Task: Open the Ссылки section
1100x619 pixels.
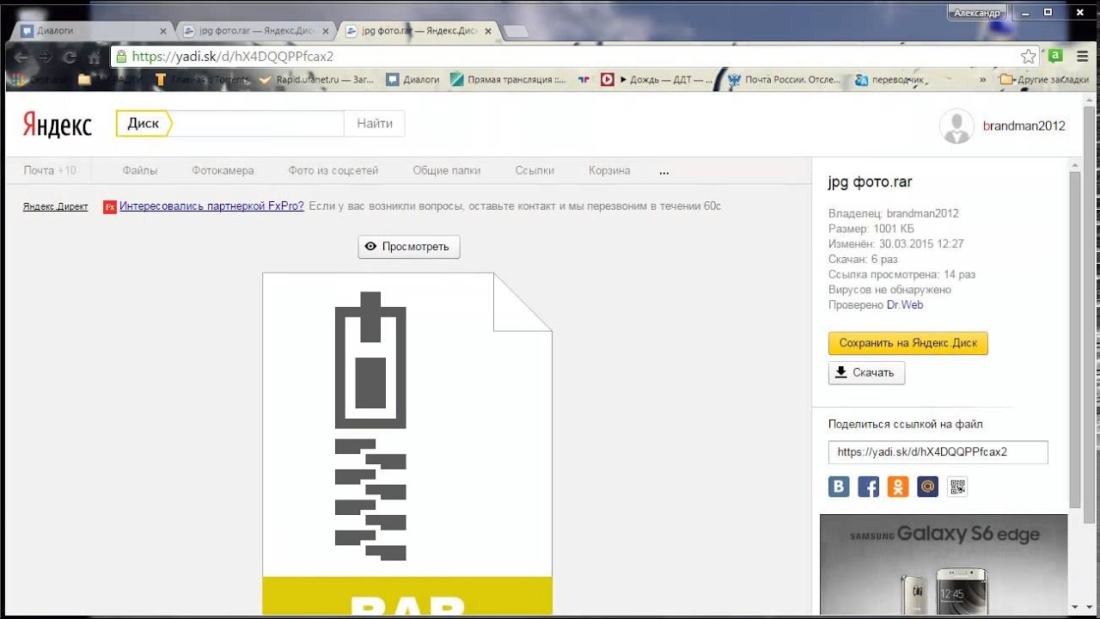Action: (535, 170)
